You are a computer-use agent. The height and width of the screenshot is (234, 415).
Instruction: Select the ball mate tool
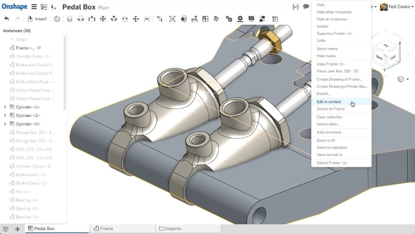136,19
